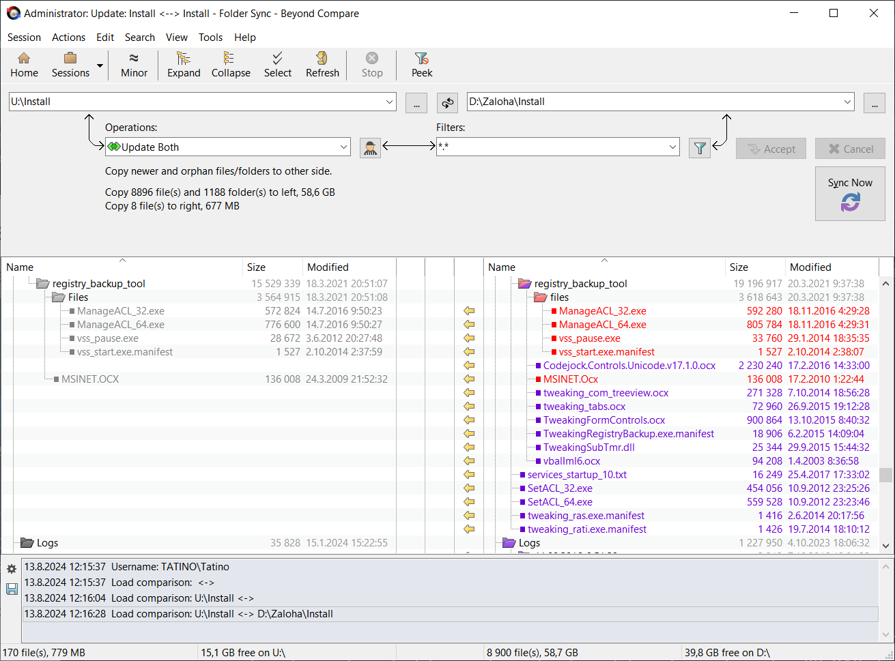Select MSINET.Ocx in the right pane
This screenshot has width=895, height=661.
pyautogui.click(x=570, y=379)
